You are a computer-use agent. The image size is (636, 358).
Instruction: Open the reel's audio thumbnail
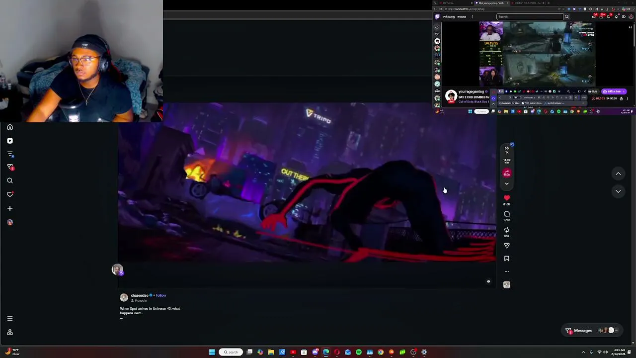tap(507, 285)
